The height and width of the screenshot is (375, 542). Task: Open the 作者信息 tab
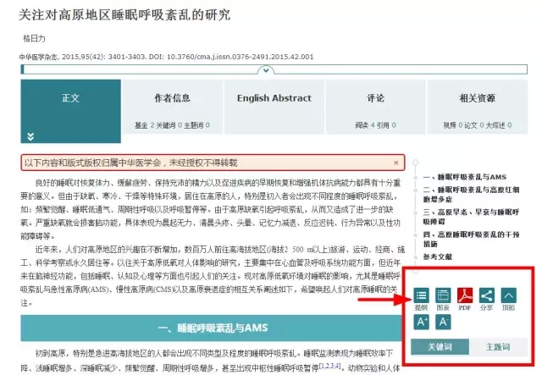[172, 107]
